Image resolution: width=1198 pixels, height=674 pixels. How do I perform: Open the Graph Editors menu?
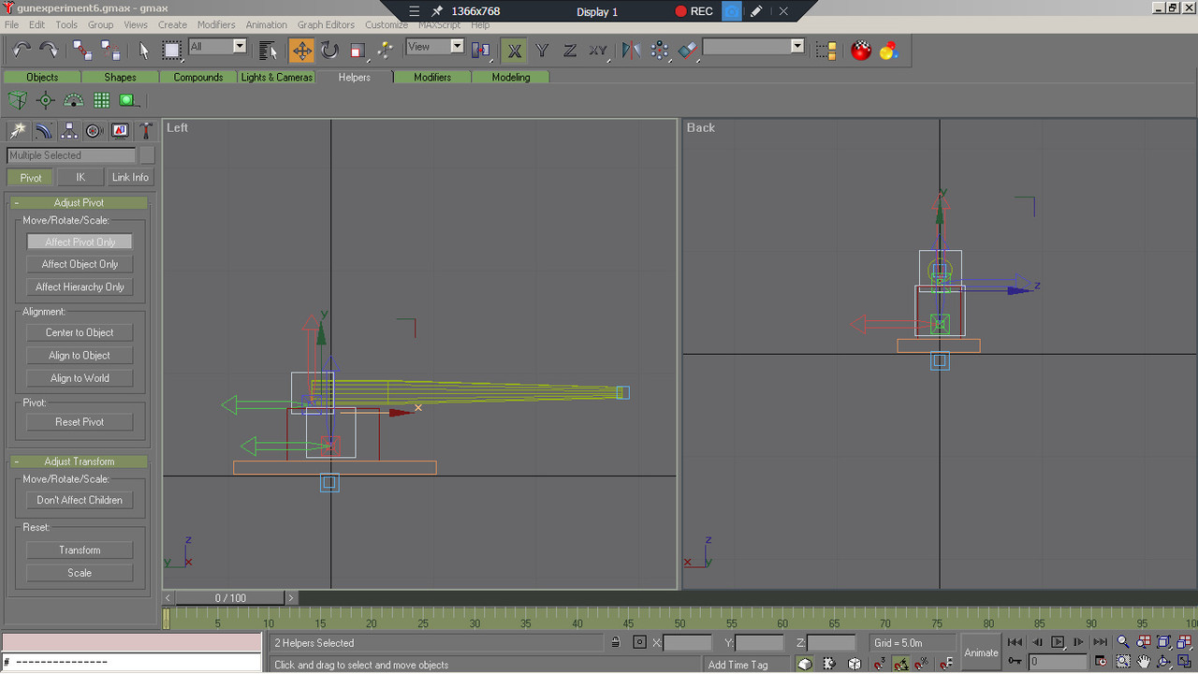coord(326,24)
